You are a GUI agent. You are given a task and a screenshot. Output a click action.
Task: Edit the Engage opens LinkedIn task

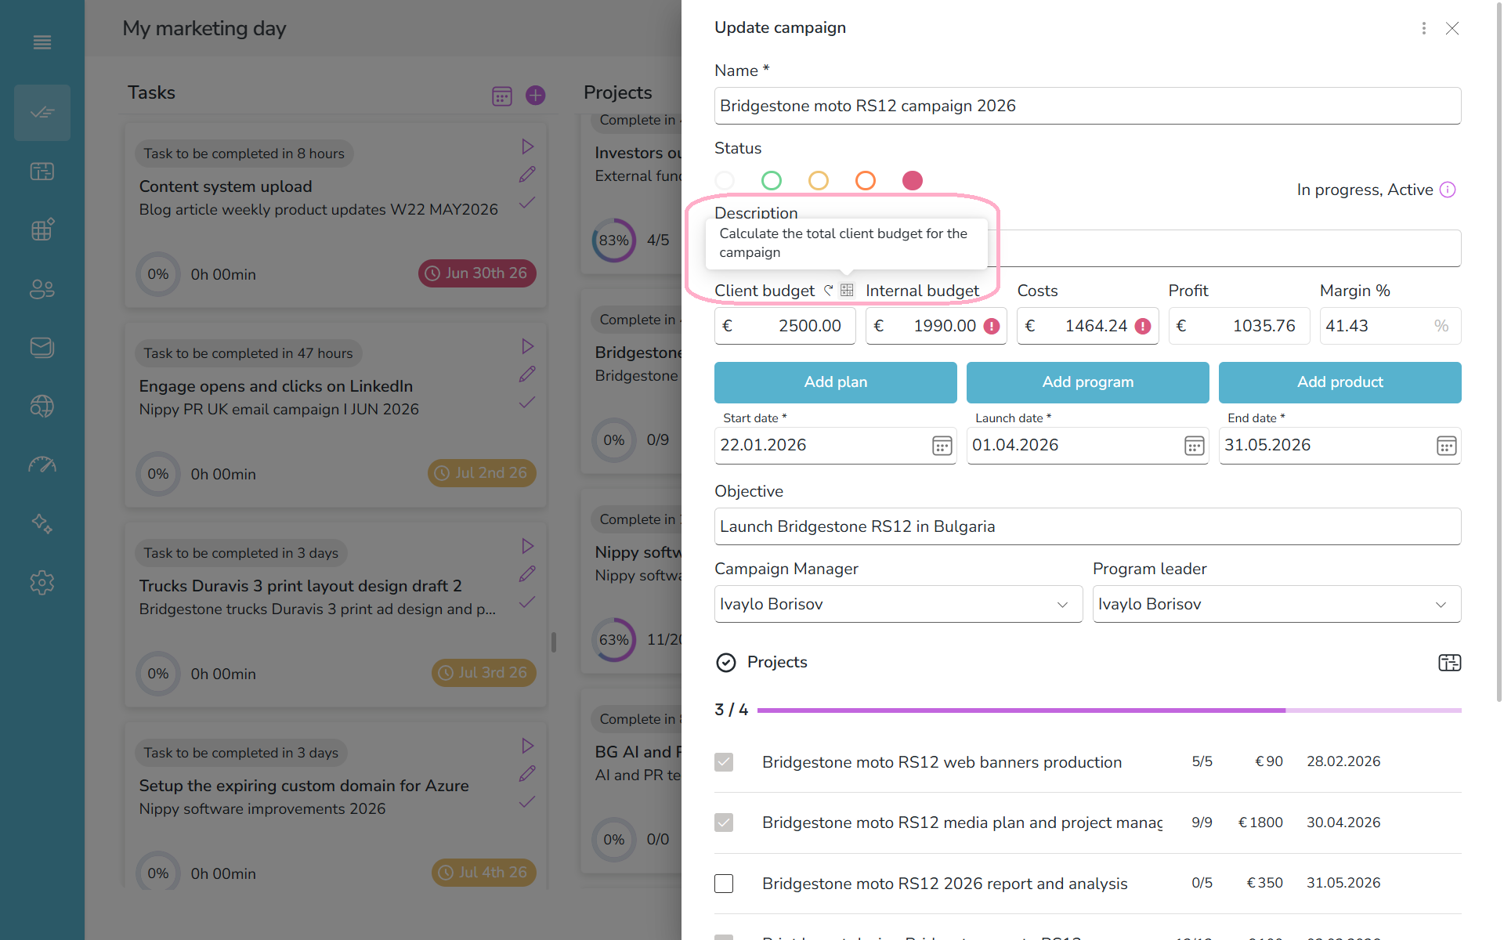click(527, 374)
